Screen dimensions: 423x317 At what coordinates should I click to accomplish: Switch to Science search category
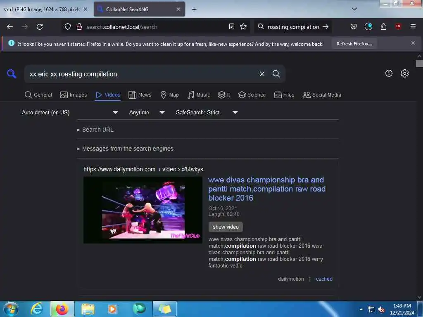[x=252, y=95]
